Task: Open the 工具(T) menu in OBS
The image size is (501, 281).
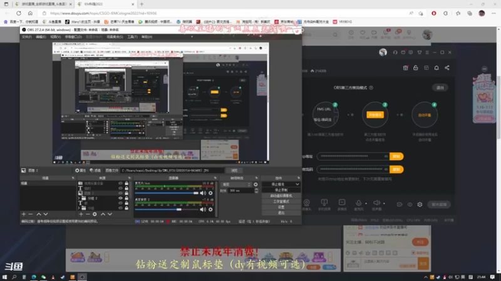Action: [x=132, y=37]
